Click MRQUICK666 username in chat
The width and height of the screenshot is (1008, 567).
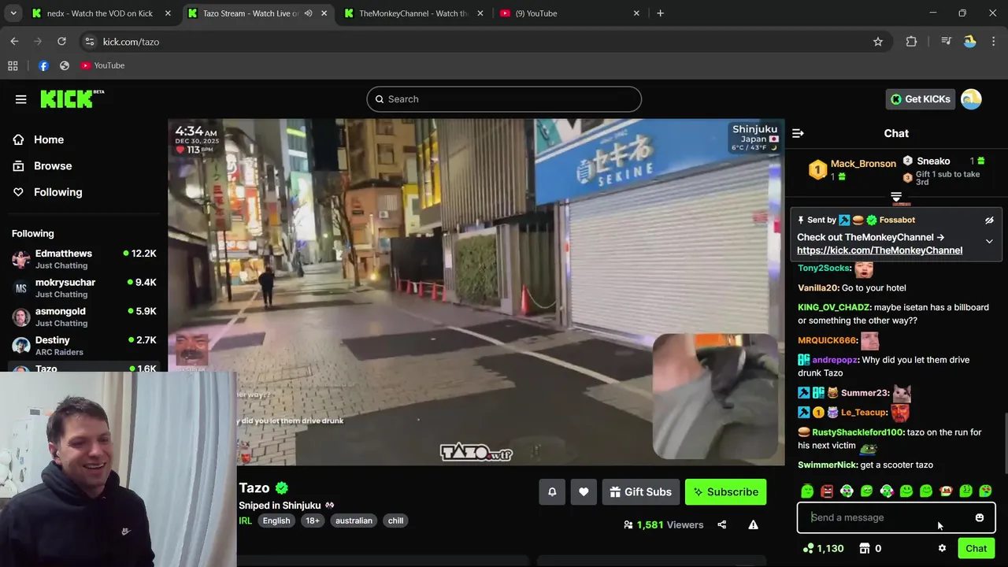(x=827, y=340)
